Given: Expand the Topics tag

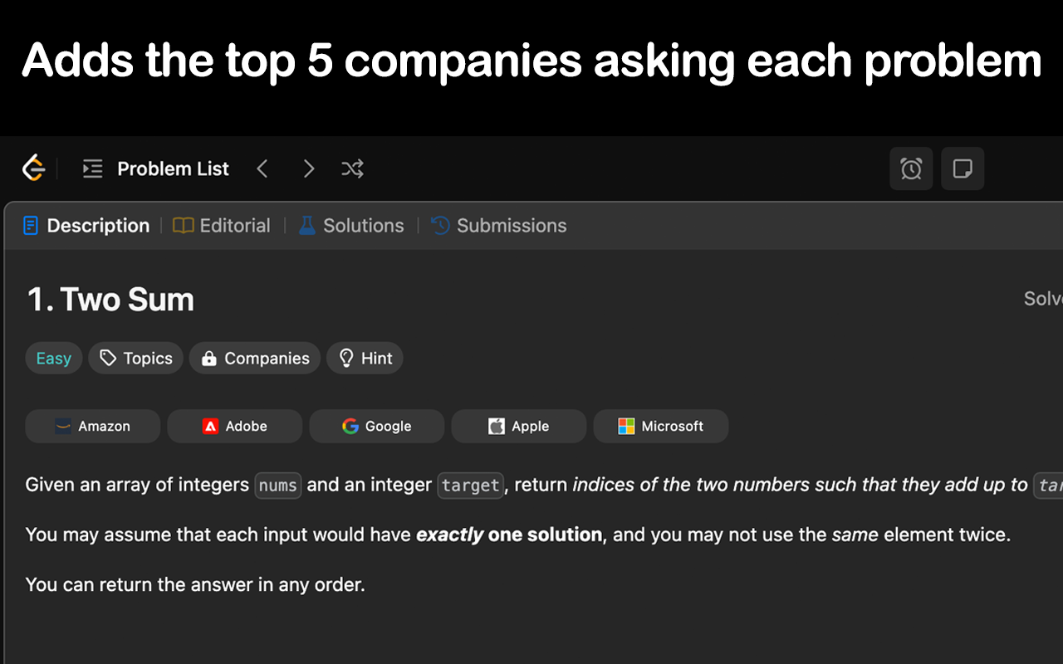Looking at the screenshot, I should pos(136,359).
